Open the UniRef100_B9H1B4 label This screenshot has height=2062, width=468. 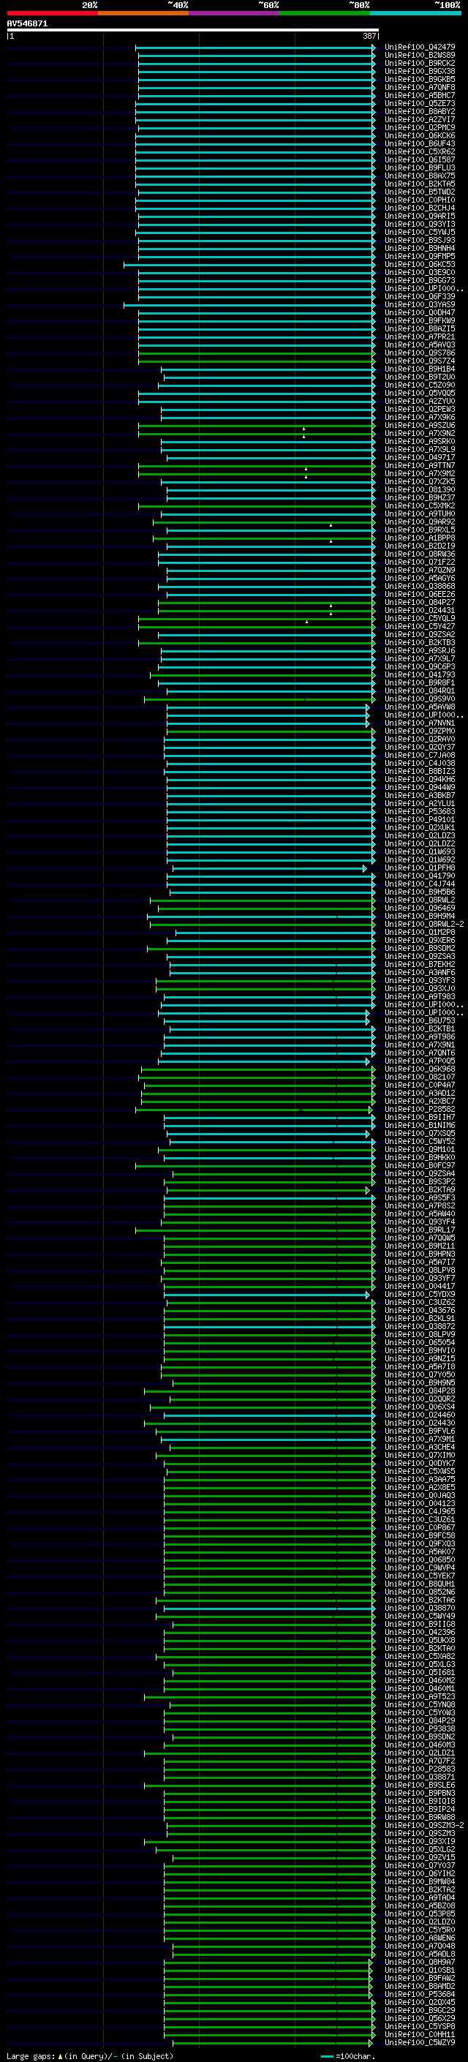pyautogui.click(x=420, y=369)
